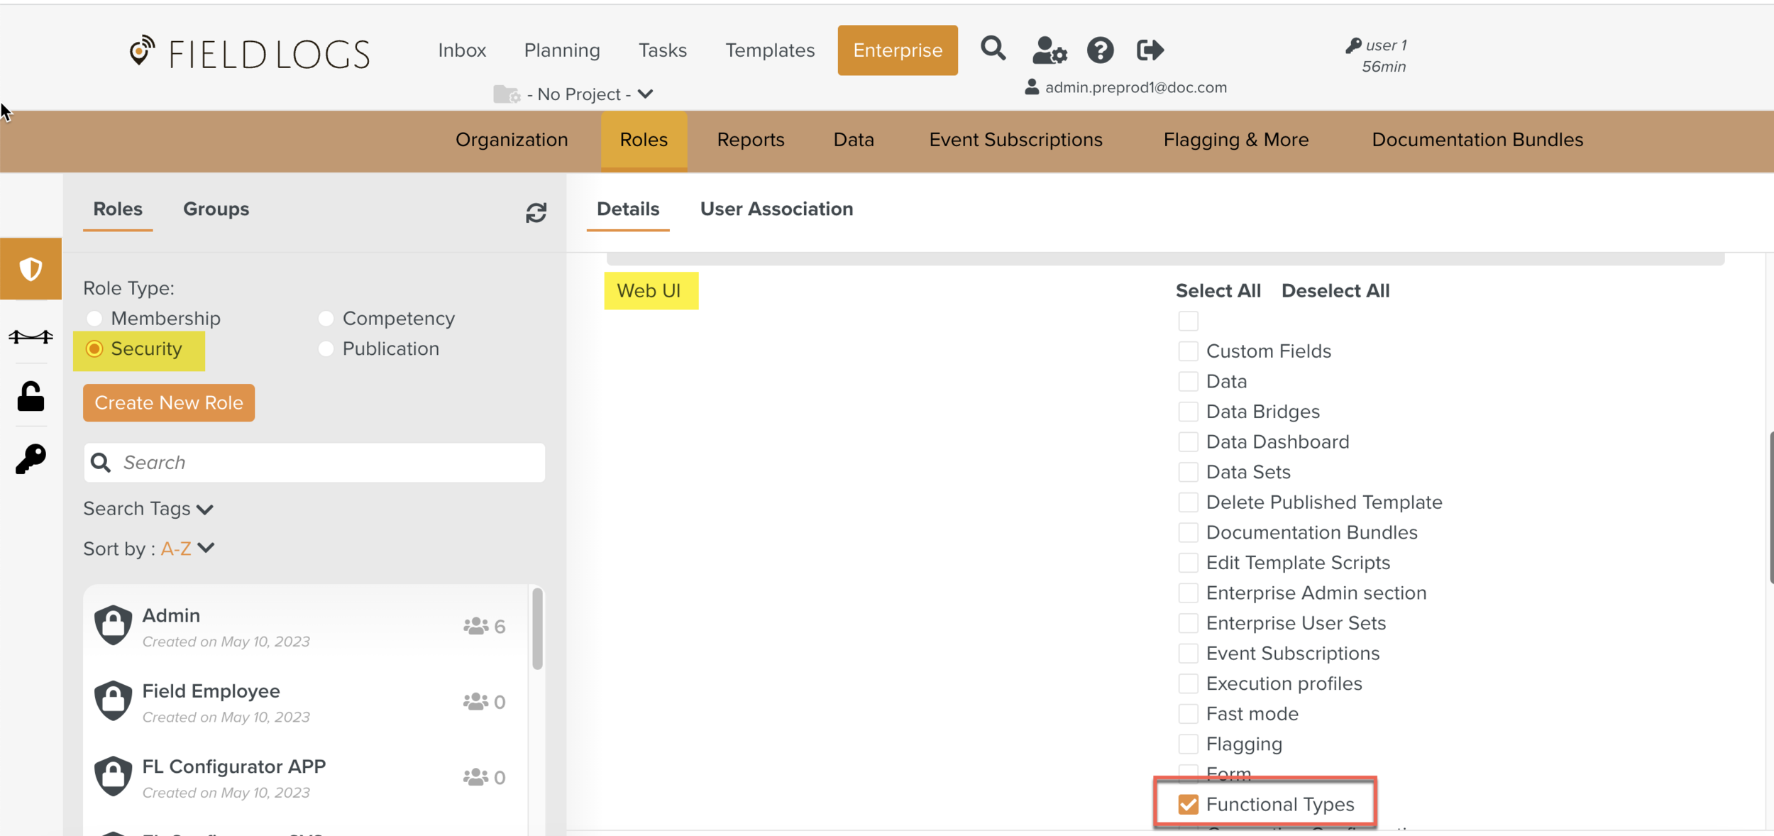Click the help question mark icon
The width and height of the screenshot is (1774, 836).
(1100, 50)
